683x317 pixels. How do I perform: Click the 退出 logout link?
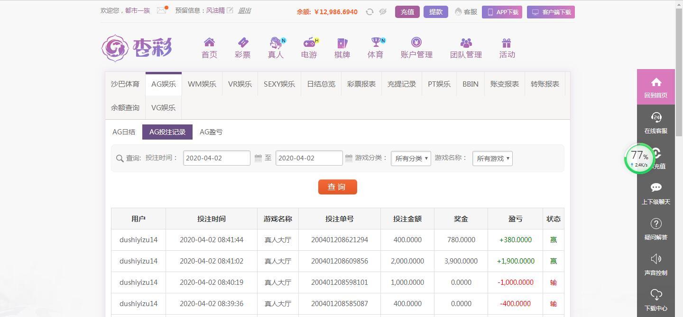coord(244,10)
